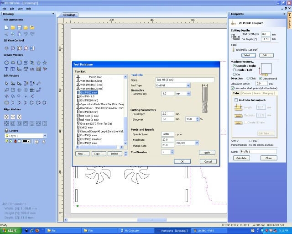Switch to the Ramping tab

pos(268,93)
